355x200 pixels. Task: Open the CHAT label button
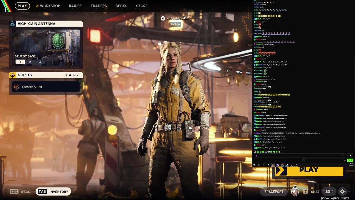point(315,192)
